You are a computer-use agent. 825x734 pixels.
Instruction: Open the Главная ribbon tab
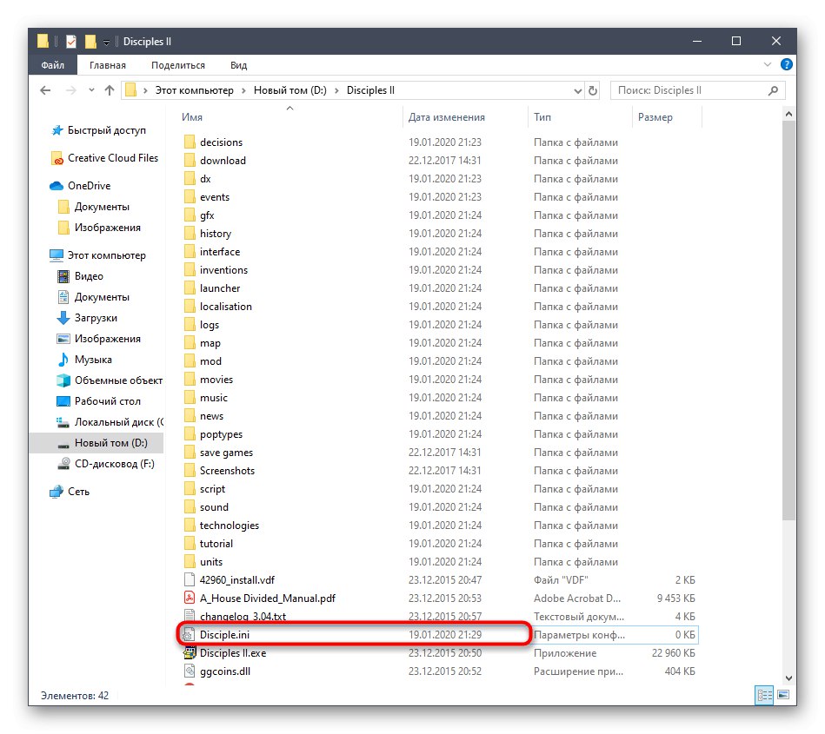[107, 64]
